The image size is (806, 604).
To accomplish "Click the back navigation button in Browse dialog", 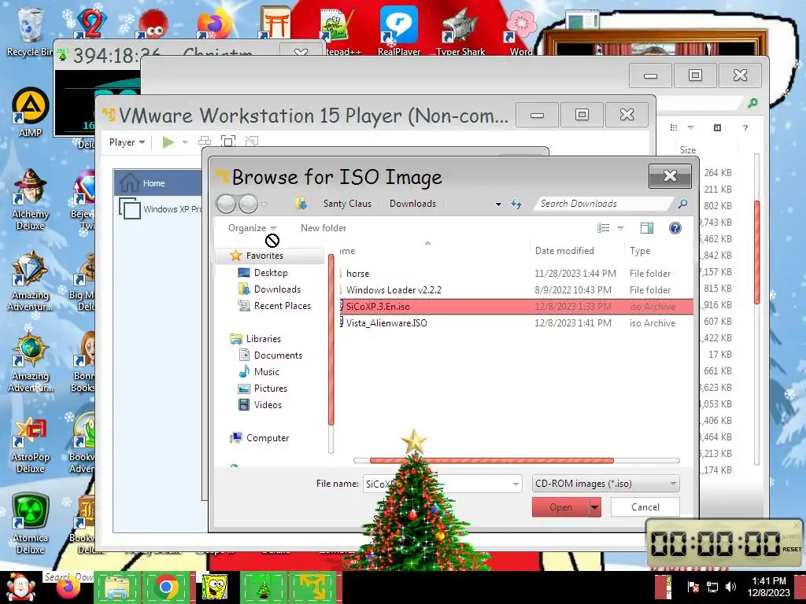I will point(226,204).
